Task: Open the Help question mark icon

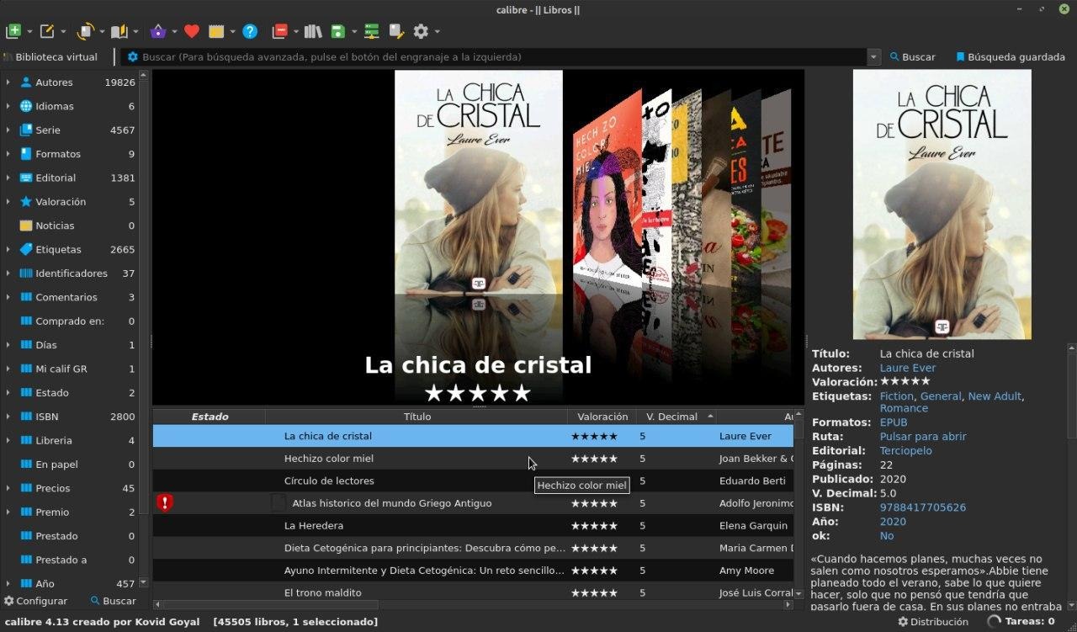Action: click(250, 31)
